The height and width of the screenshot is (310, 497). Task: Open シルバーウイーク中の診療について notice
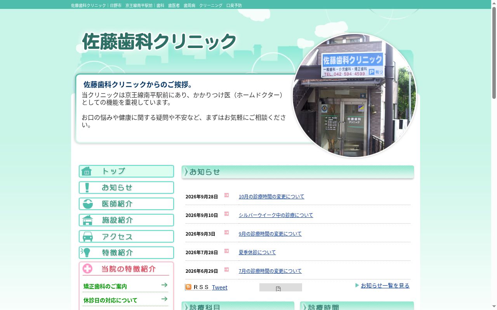pyautogui.click(x=276, y=215)
